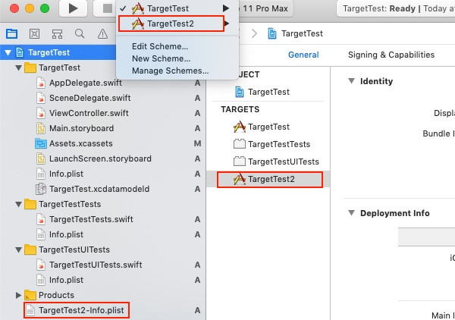
Task: Open the Issue navigator warning icon
Action: pos(102,34)
